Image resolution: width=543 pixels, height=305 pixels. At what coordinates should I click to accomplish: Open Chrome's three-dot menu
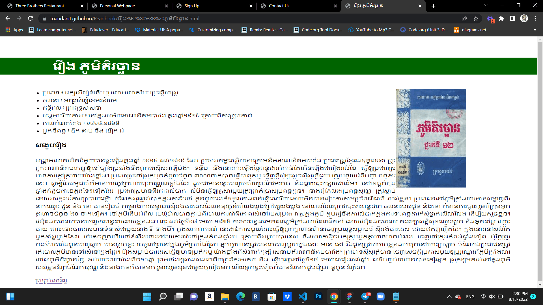pyautogui.click(x=535, y=19)
